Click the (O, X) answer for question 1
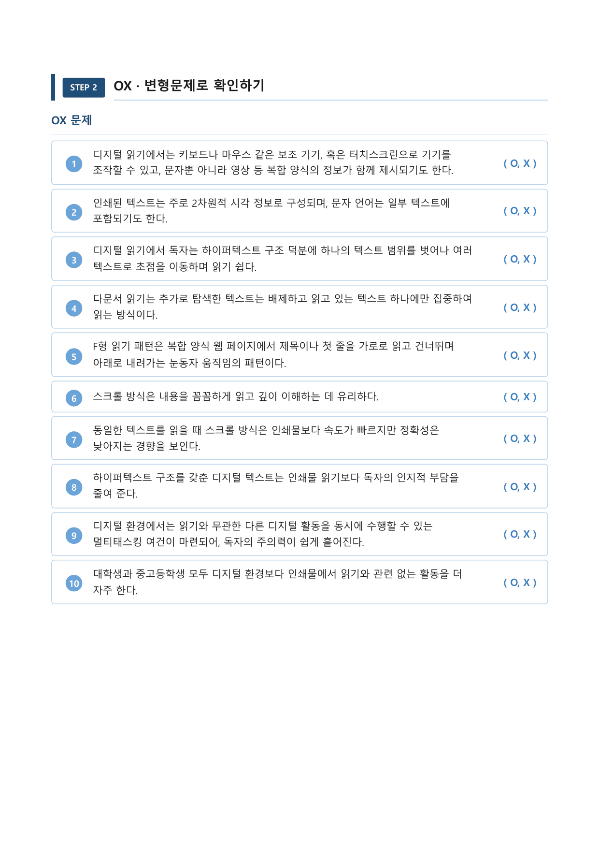Image resolution: width=599 pixels, height=848 pixels. (x=520, y=163)
